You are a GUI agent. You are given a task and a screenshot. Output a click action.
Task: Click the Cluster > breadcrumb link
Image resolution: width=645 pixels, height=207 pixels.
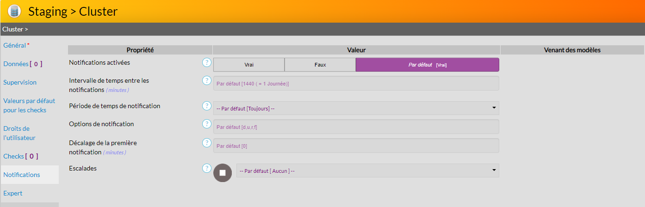pyautogui.click(x=15, y=29)
